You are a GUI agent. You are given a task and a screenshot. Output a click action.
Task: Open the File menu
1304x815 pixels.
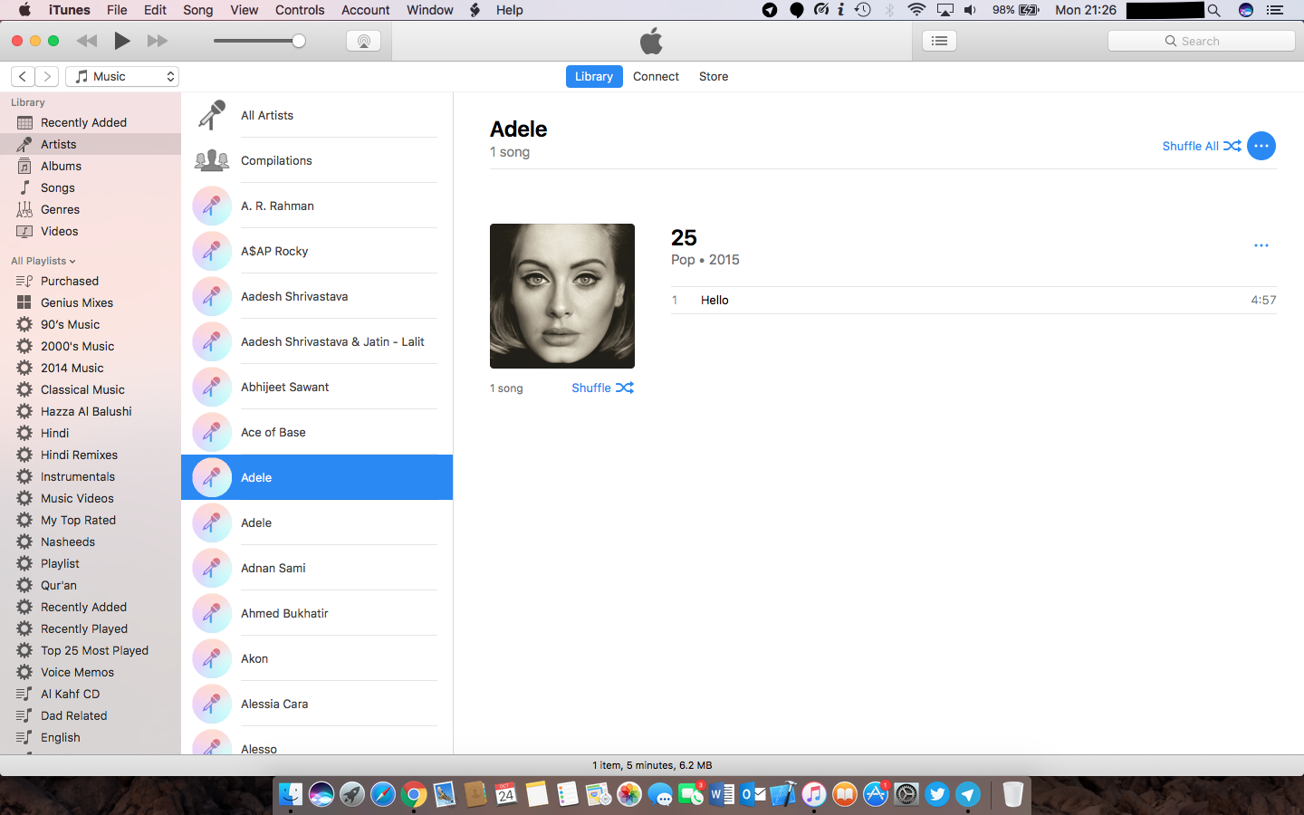117,10
